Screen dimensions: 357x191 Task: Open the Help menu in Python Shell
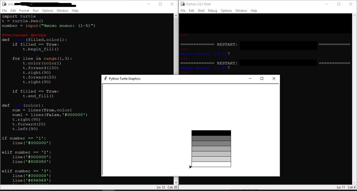(x=254, y=11)
